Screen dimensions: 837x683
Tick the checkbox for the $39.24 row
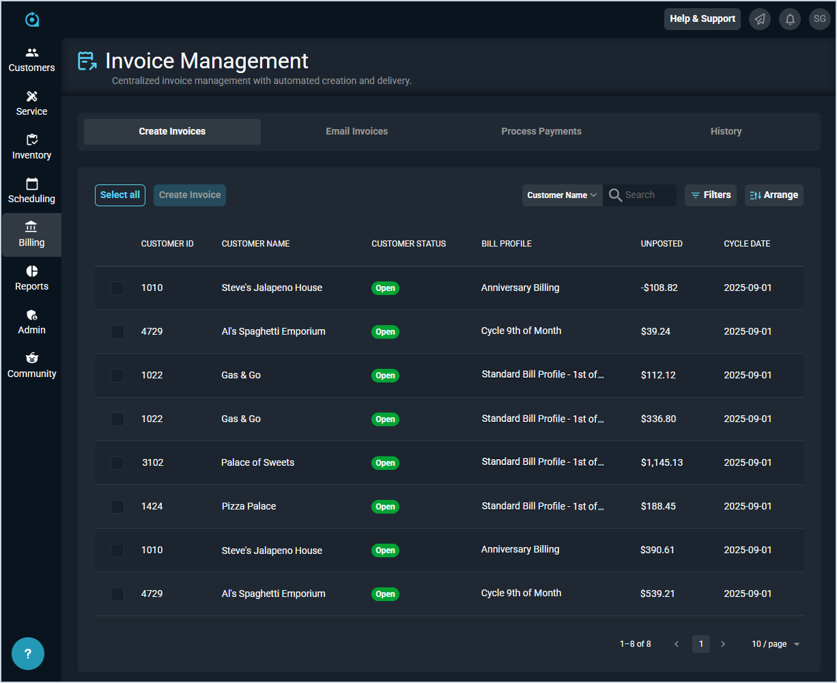(x=117, y=332)
